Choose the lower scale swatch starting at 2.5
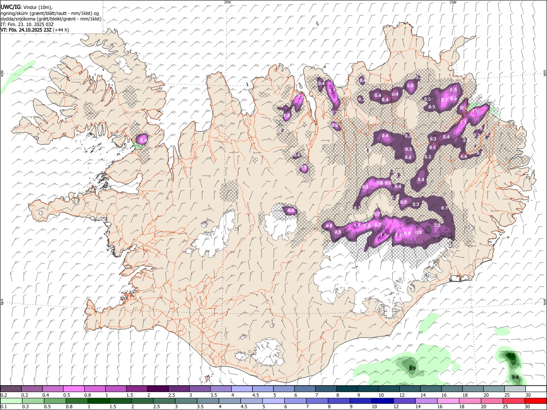 [164, 401]
